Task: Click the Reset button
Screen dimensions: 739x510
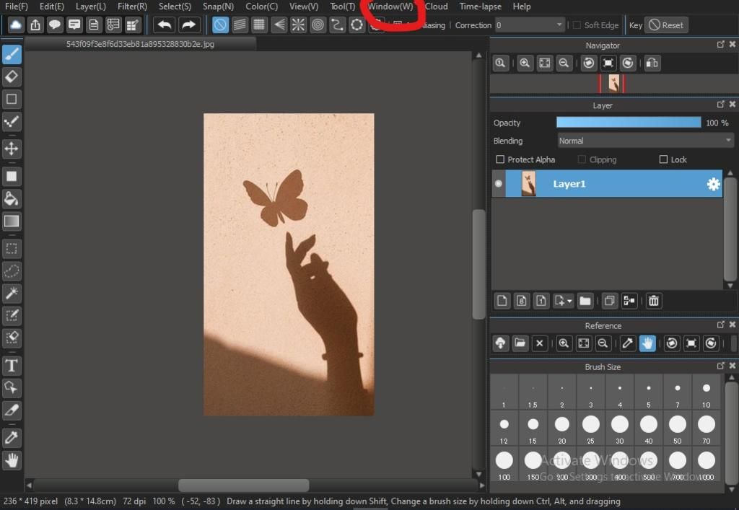Action: 666,25
